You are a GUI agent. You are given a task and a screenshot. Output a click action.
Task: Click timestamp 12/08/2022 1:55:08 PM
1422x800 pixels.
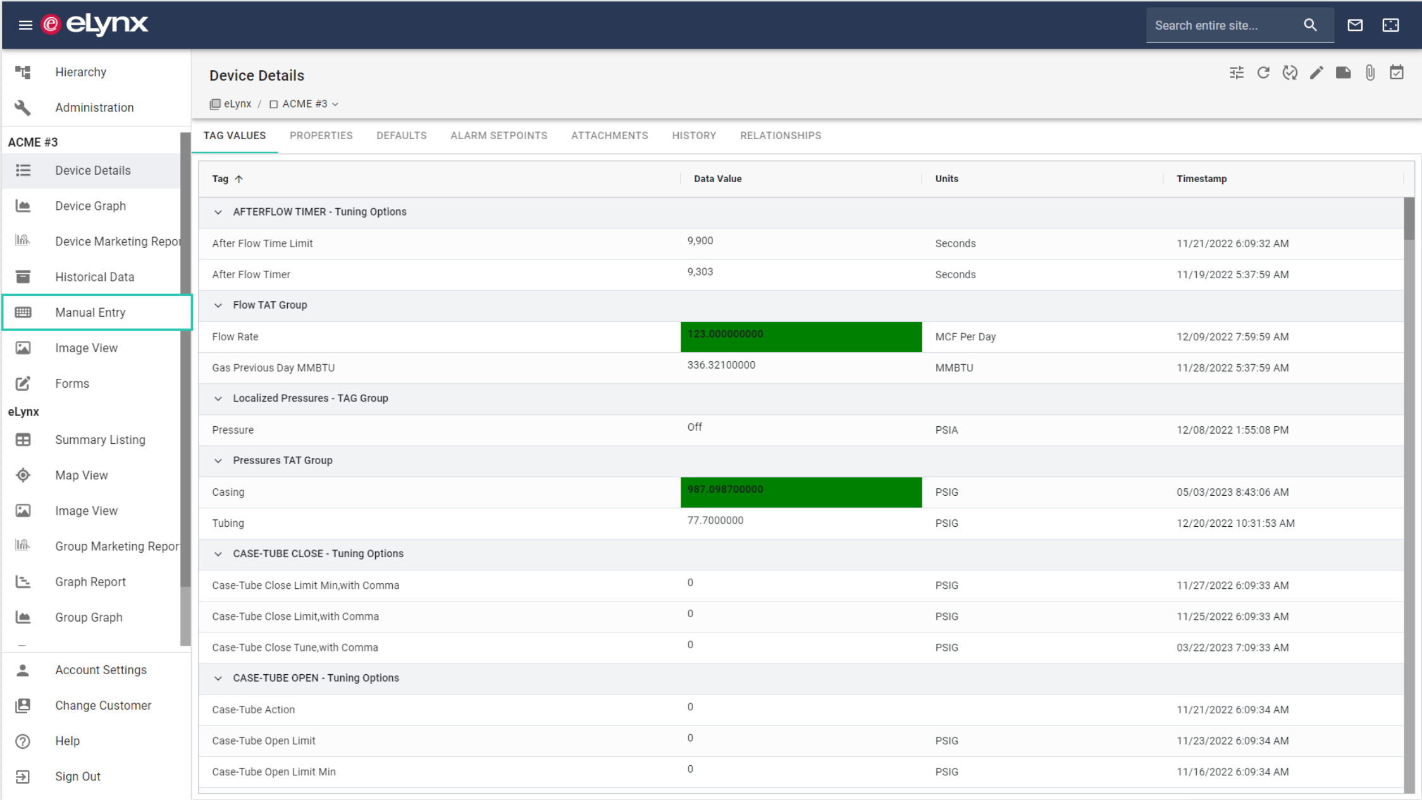pyautogui.click(x=1232, y=430)
